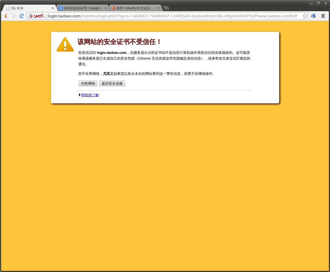Click the broken lock SSL icon in address bar

(31, 16)
